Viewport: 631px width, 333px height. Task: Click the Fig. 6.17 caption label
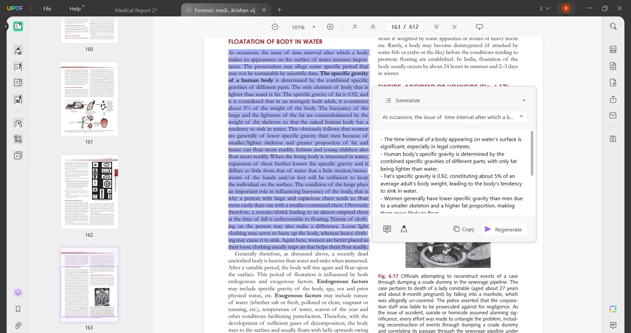click(388, 276)
